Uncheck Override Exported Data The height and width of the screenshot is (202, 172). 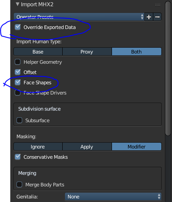coord(18,27)
